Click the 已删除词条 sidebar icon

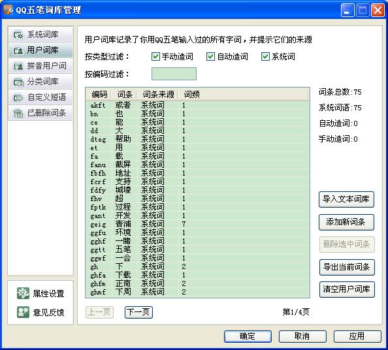click(x=18, y=113)
